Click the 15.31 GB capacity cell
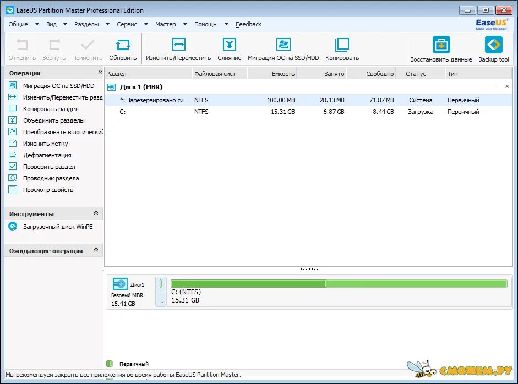This screenshot has width=518, height=384. (x=283, y=112)
